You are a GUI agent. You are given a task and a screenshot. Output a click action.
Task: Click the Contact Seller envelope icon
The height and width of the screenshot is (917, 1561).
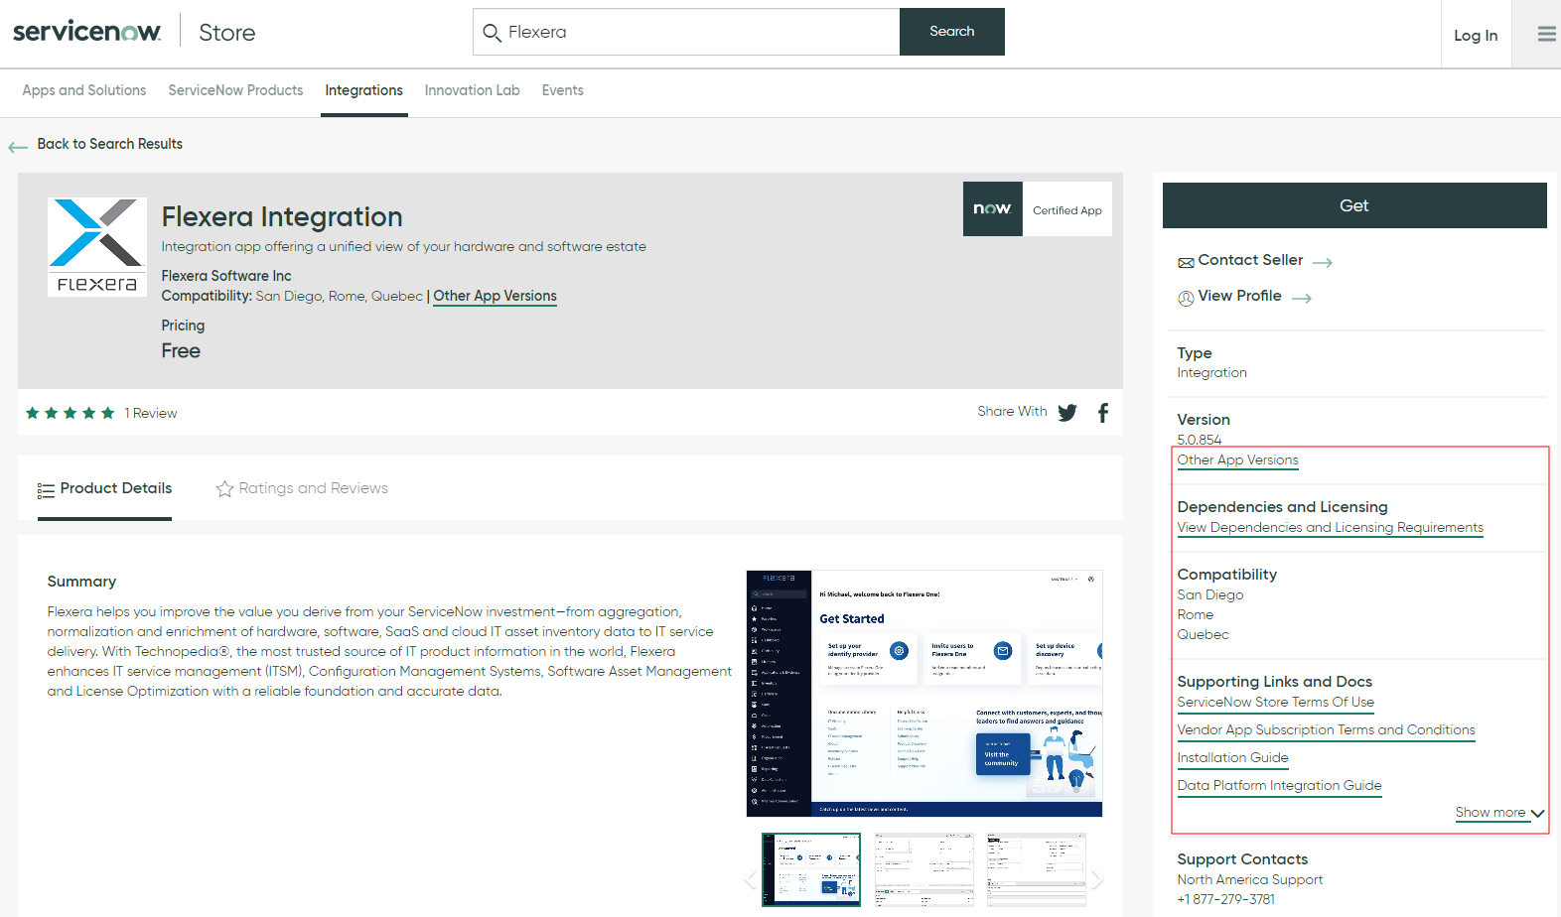pos(1186,263)
